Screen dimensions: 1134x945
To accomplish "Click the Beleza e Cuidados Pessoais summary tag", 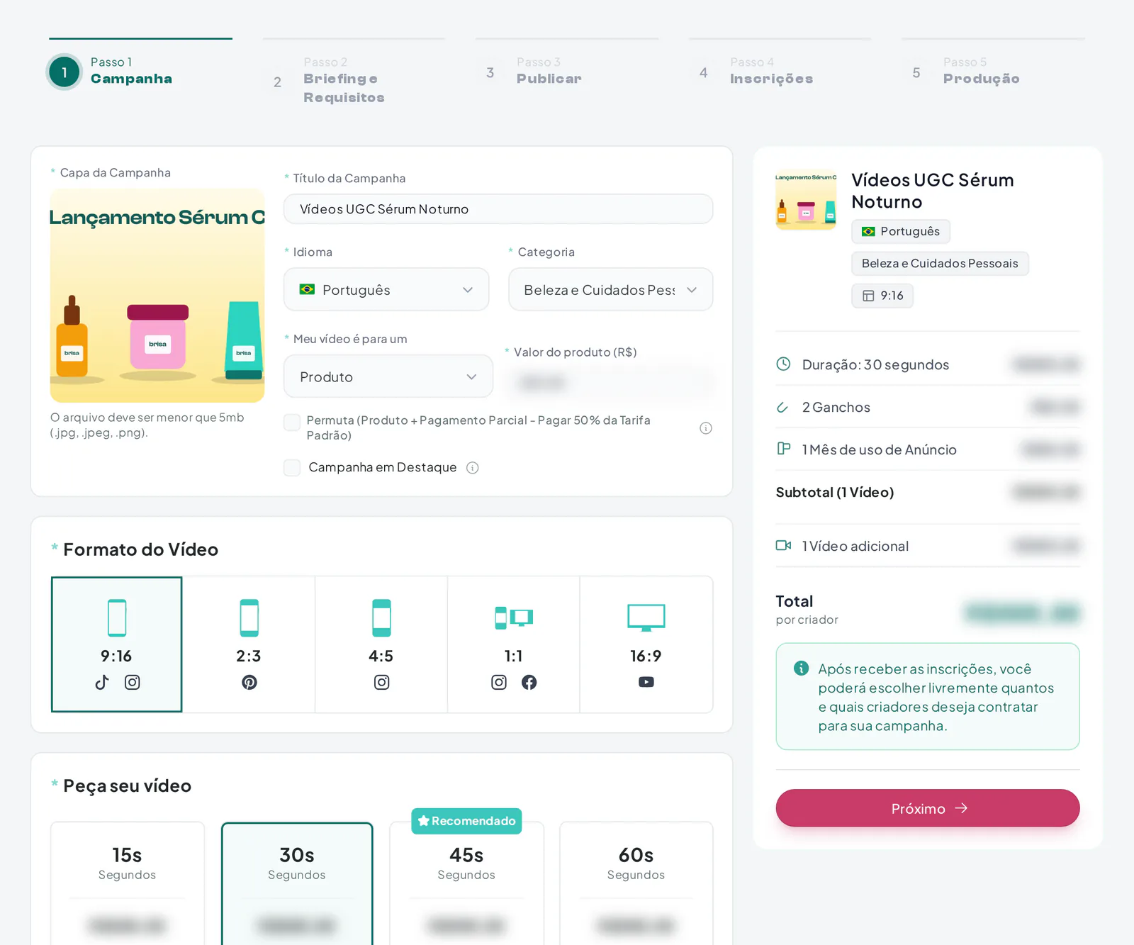I will (x=940, y=264).
